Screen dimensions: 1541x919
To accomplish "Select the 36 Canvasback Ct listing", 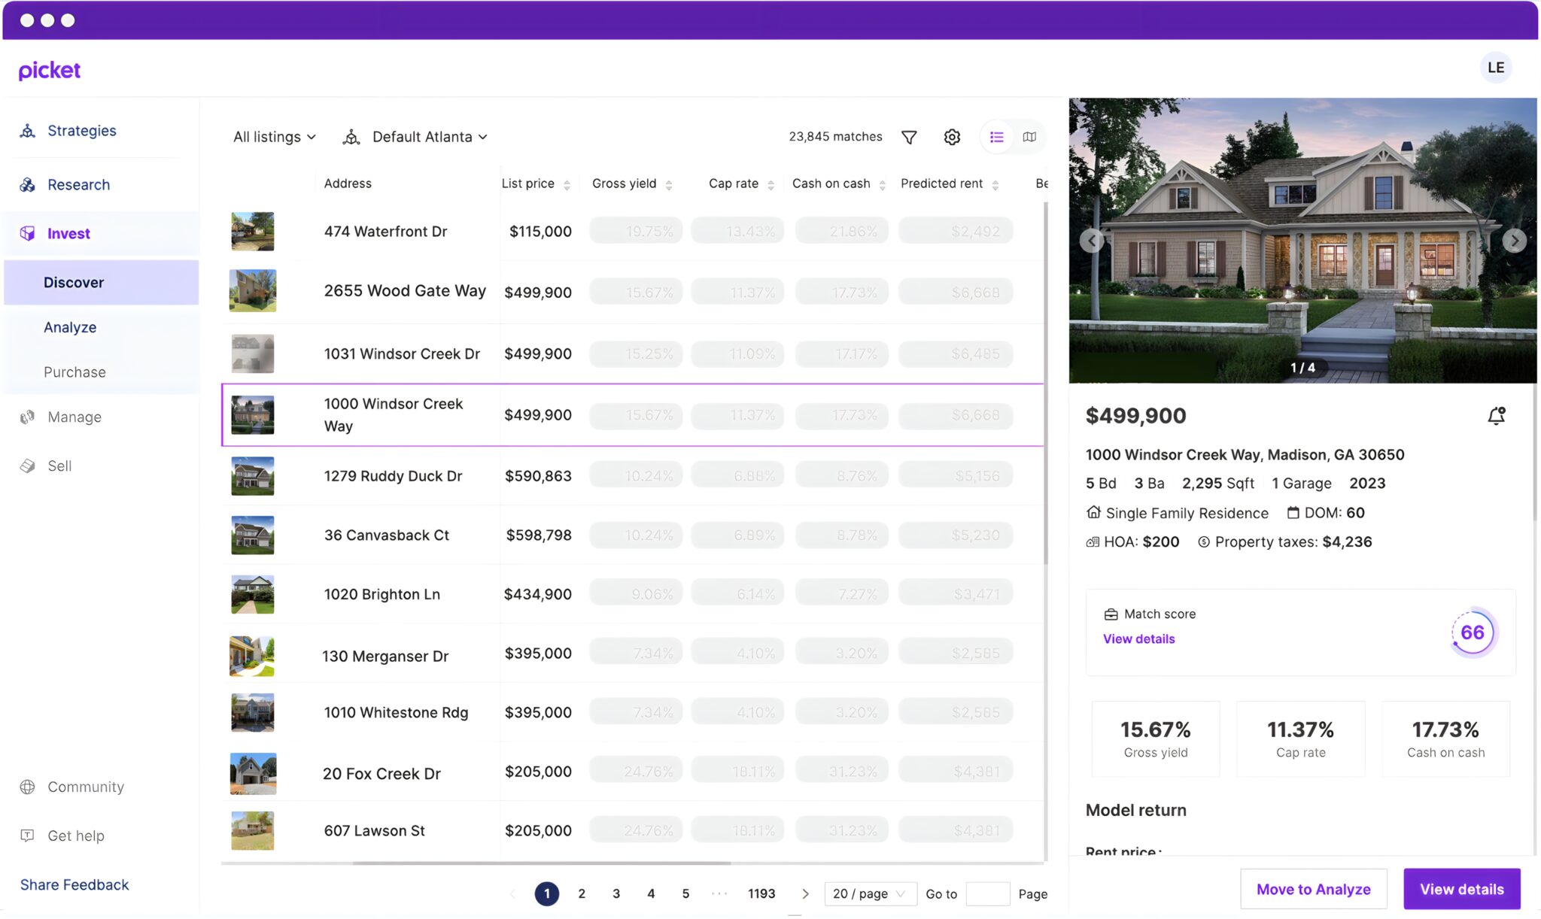I will pyautogui.click(x=633, y=535).
